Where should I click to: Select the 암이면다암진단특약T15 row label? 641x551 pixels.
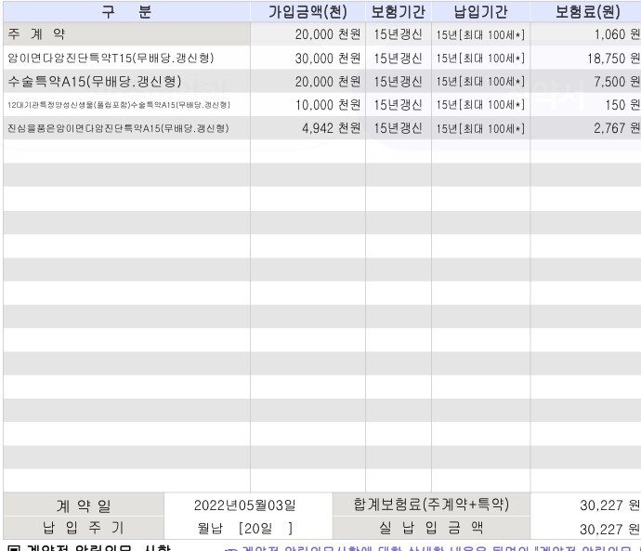(111, 58)
